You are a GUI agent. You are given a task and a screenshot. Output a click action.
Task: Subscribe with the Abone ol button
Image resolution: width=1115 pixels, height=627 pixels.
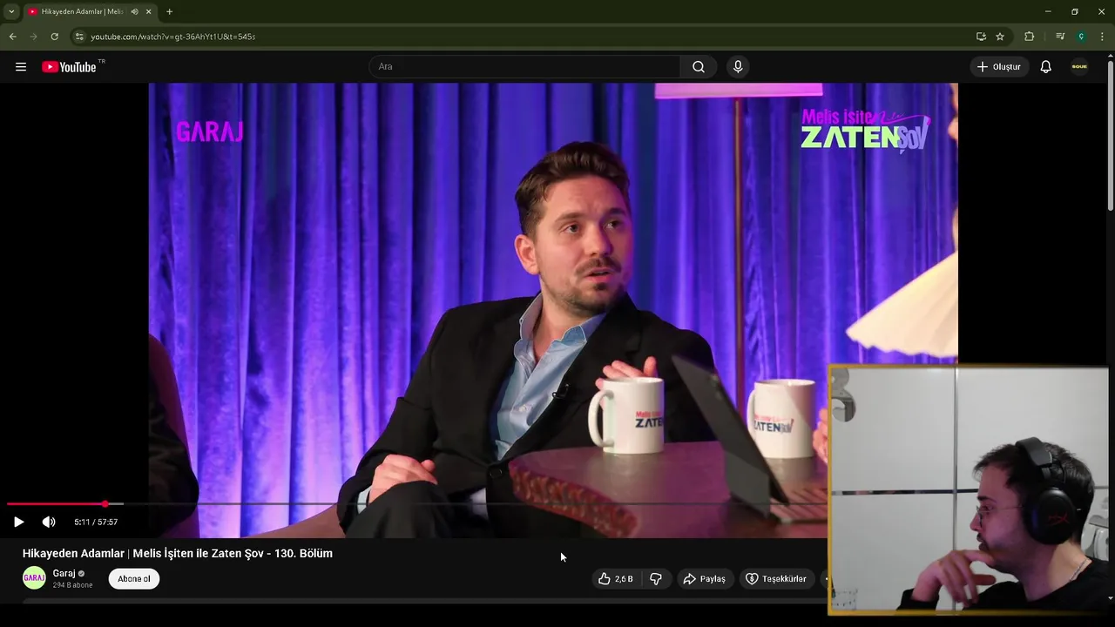click(134, 579)
